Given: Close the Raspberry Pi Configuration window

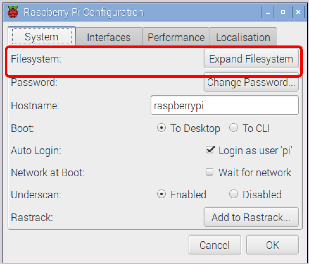Looking at the screenshot, I should 298,13.
